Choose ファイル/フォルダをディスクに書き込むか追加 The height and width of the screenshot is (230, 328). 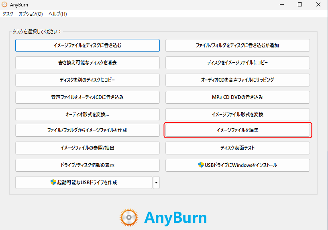tap(237, 45)
